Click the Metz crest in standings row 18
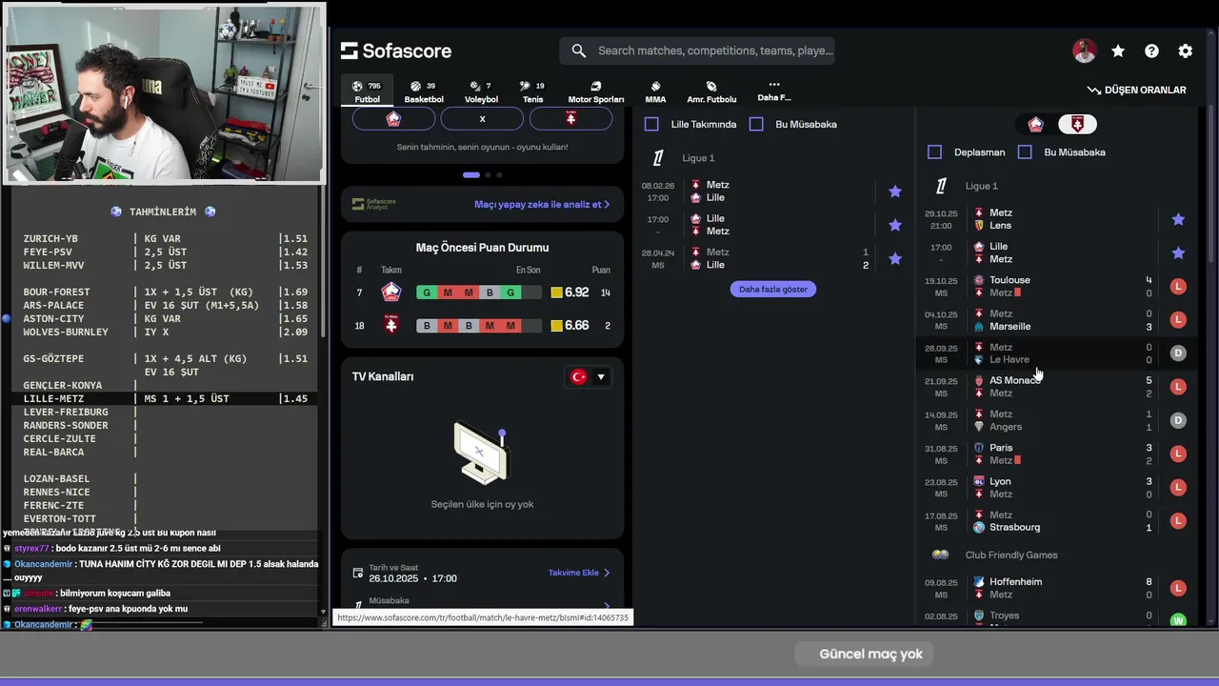Viewport: 1219px width, 686px height. point(390,325)
